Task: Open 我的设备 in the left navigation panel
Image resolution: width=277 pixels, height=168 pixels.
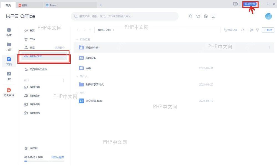Action: [32, 96]
